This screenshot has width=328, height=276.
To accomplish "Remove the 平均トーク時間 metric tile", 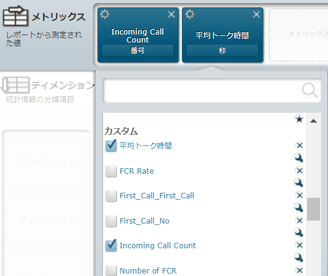I will click(x=256, y=14).
